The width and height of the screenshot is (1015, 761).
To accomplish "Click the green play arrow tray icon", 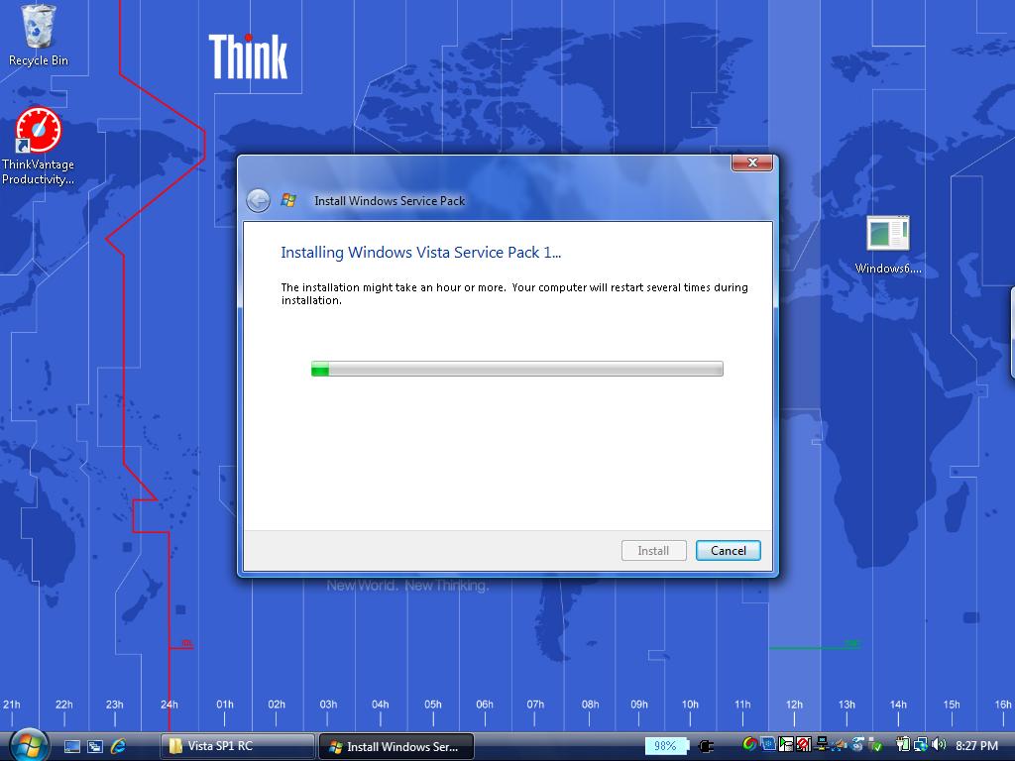I will pos(786,745).
